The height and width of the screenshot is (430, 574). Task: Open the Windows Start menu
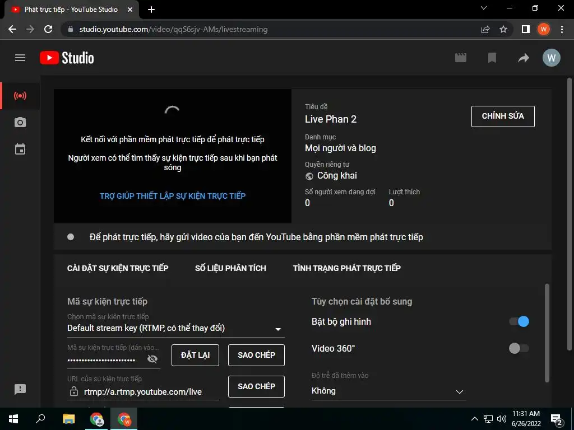click(x=13, y=419)
